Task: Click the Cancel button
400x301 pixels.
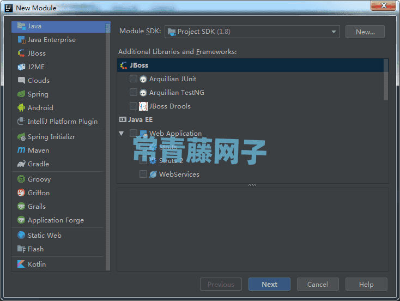Action: coord(318,284)
